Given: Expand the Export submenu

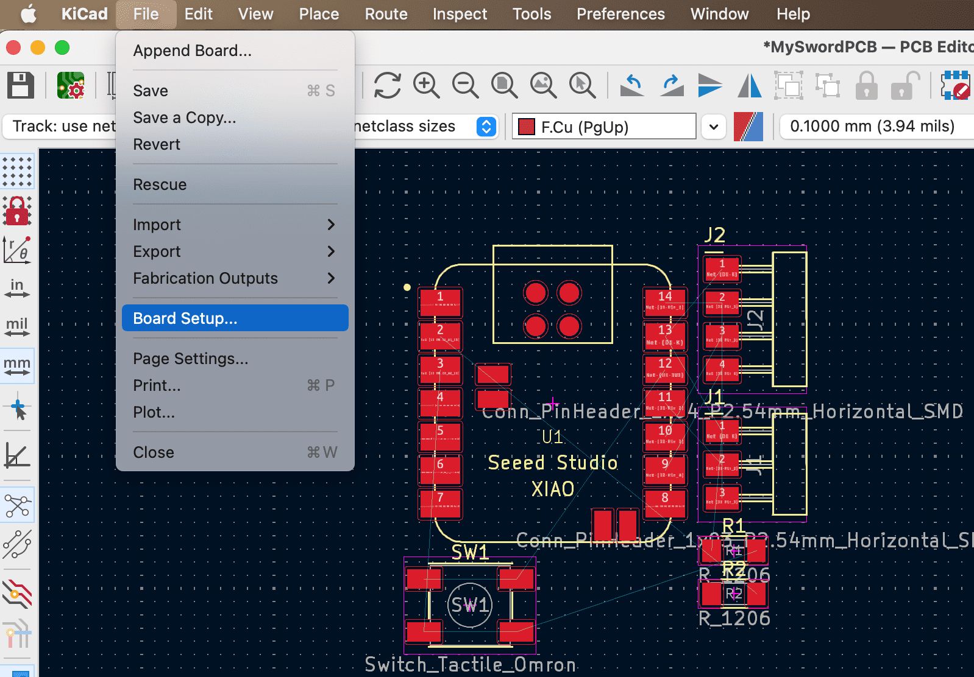Looking at the screenshot, I should [235, 251].
